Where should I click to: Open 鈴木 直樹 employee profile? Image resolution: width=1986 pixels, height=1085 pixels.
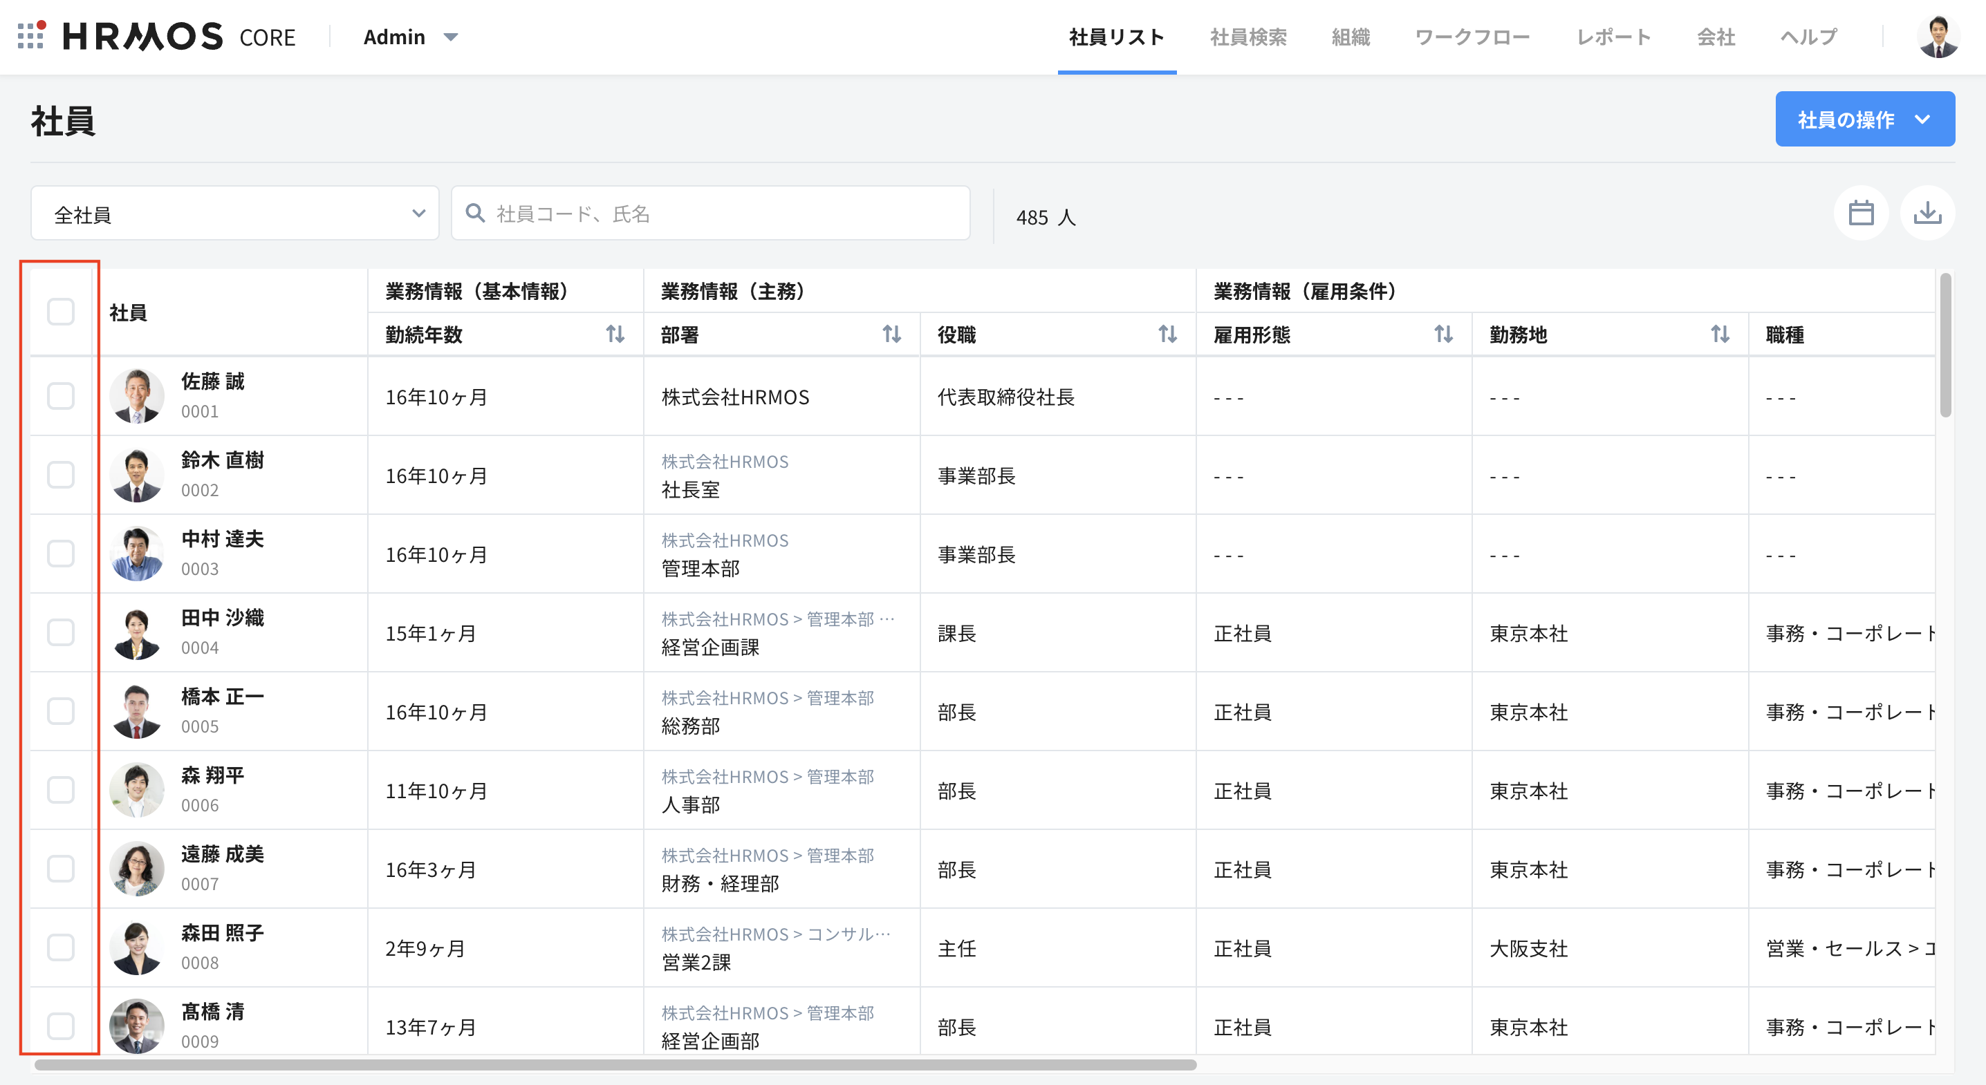click(x=222, y=461)
